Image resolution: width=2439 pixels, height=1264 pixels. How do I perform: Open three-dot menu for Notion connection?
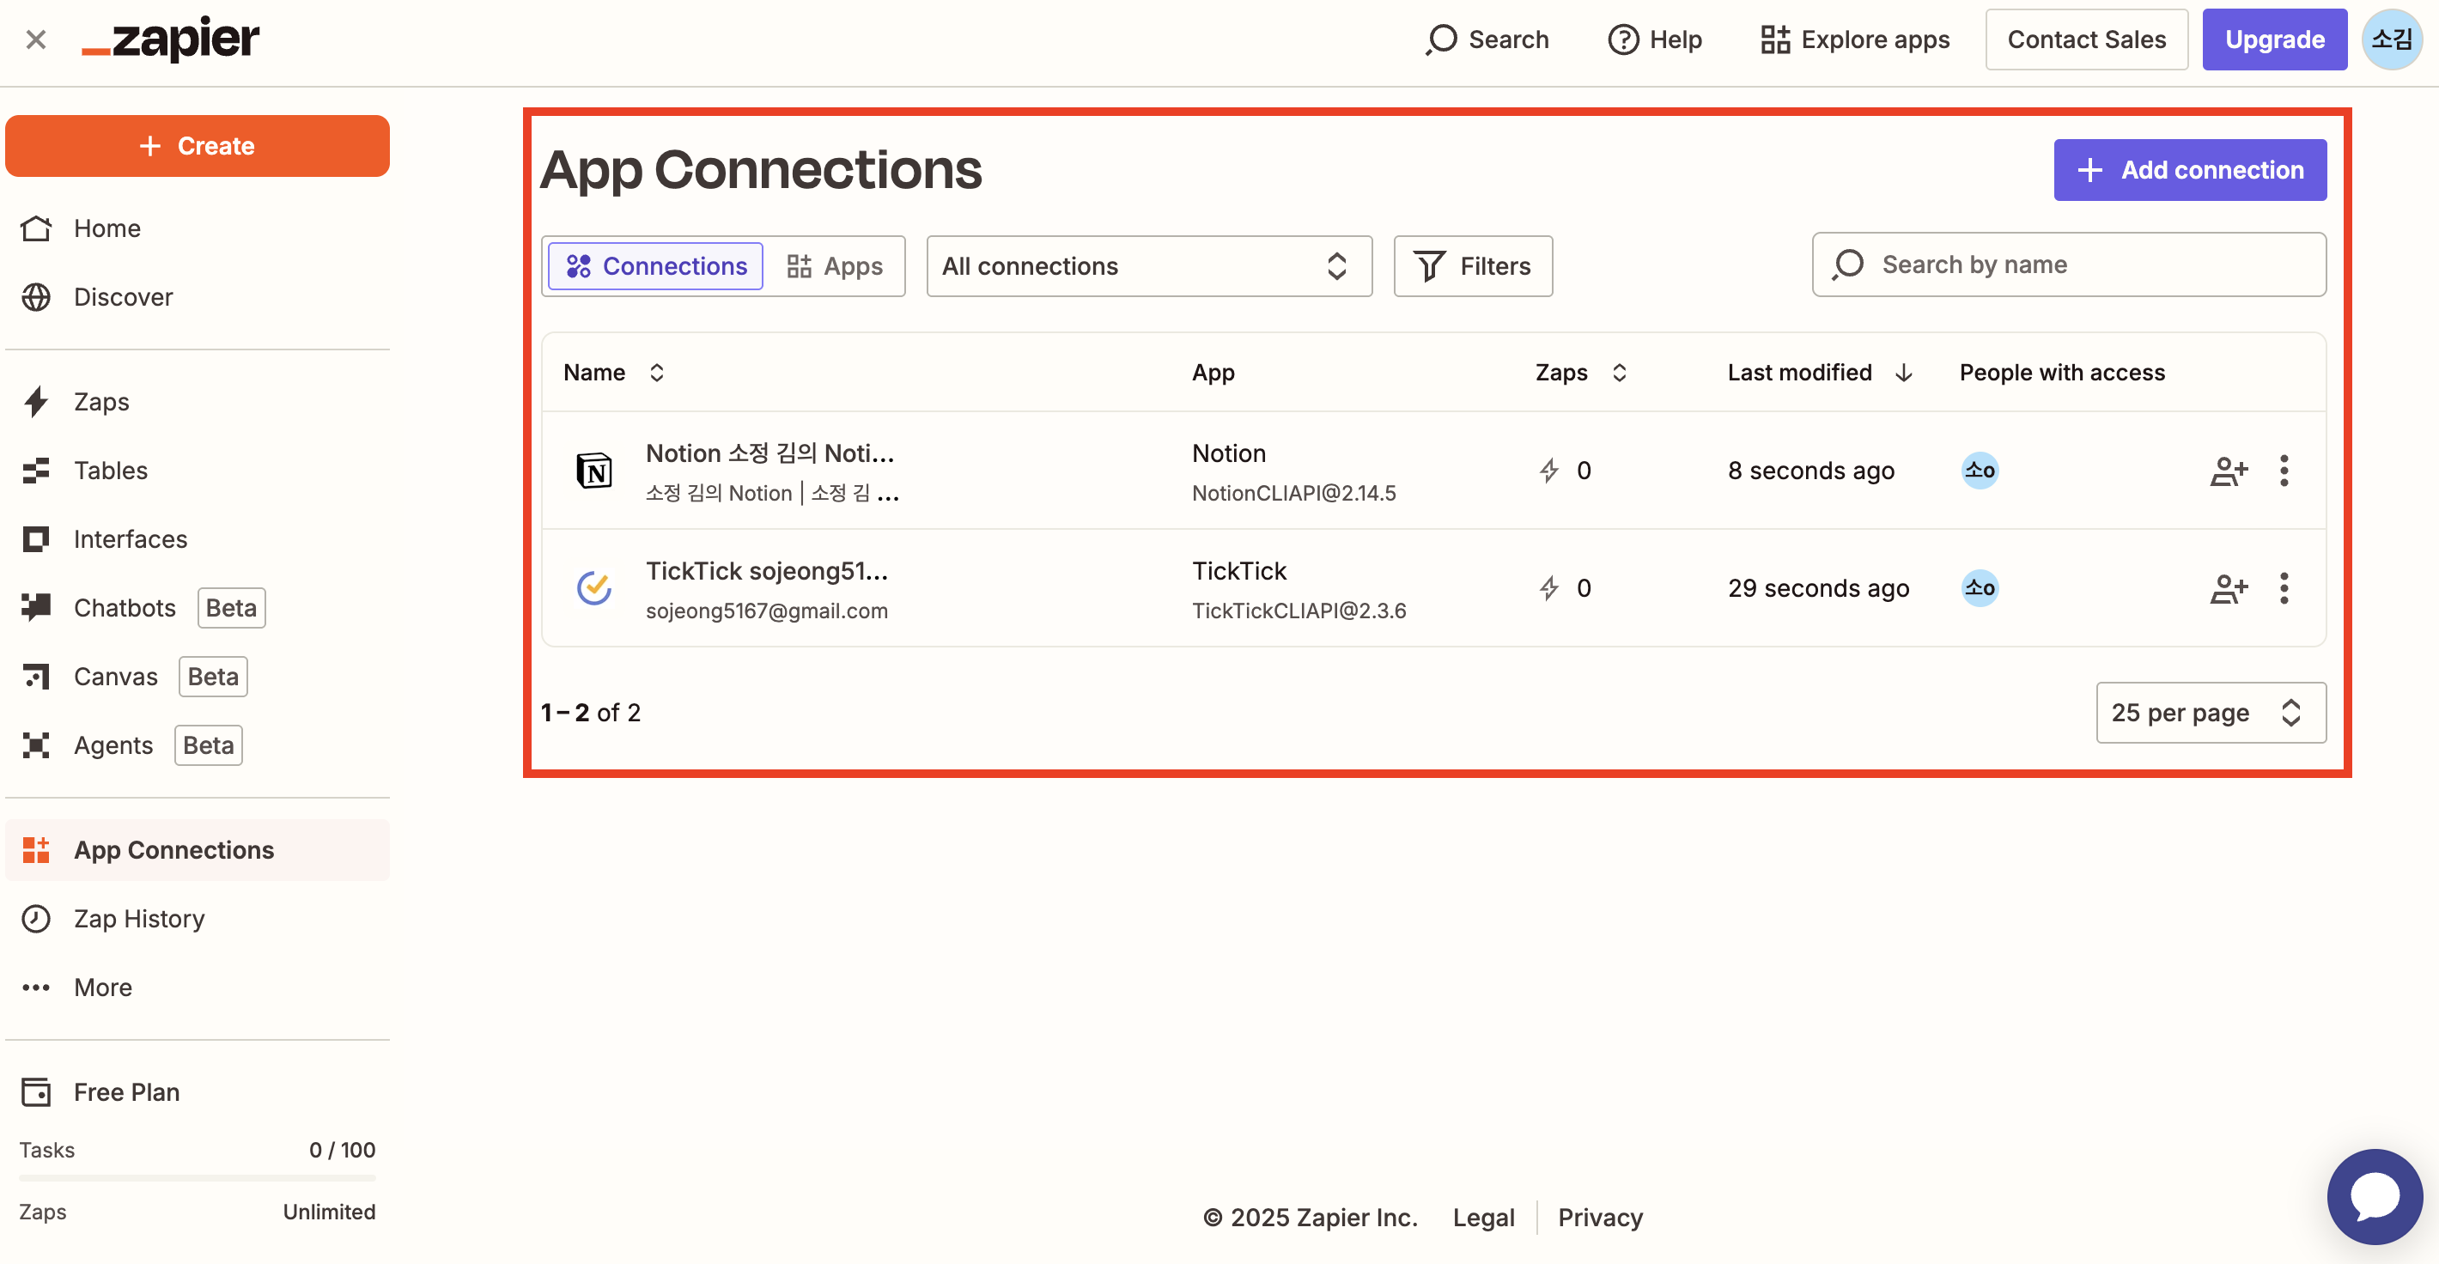tap(2284, 471)
